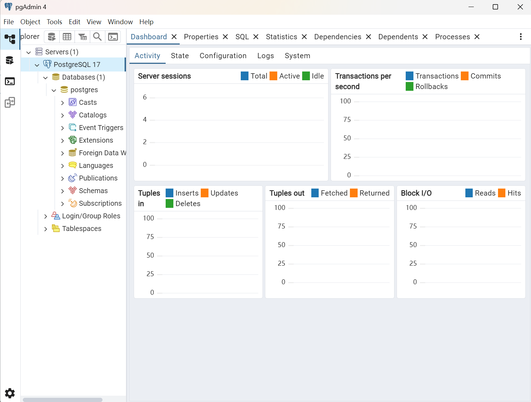Open the Schema Diff Workspace sidebar icon
Screen dimensions: 531x402
click(x=10, y=102)
